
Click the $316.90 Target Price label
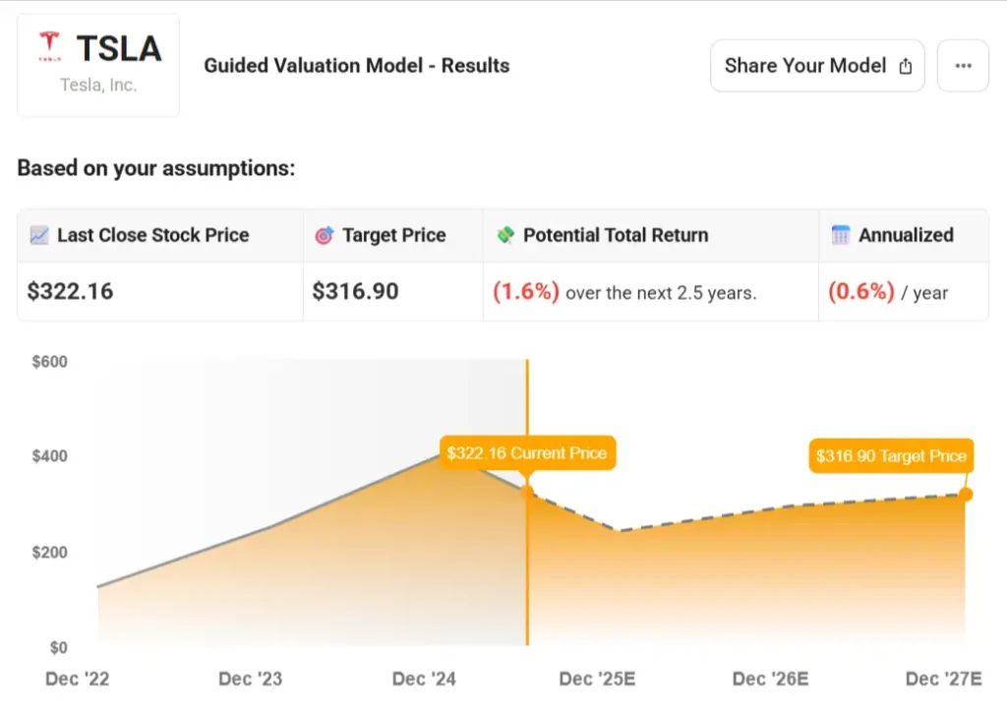point(891,456)
